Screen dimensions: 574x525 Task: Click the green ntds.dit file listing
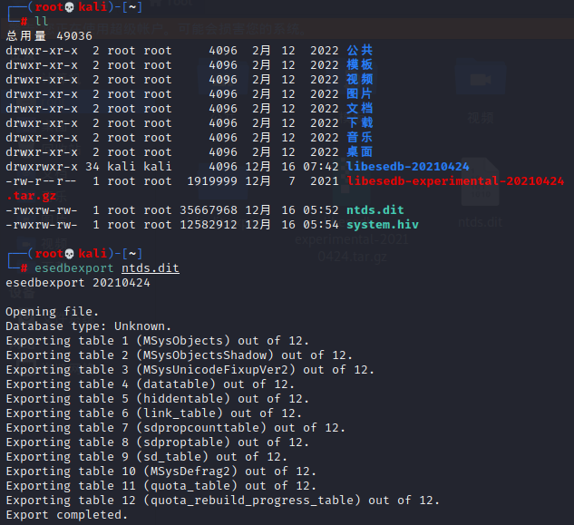coord(375,209)
